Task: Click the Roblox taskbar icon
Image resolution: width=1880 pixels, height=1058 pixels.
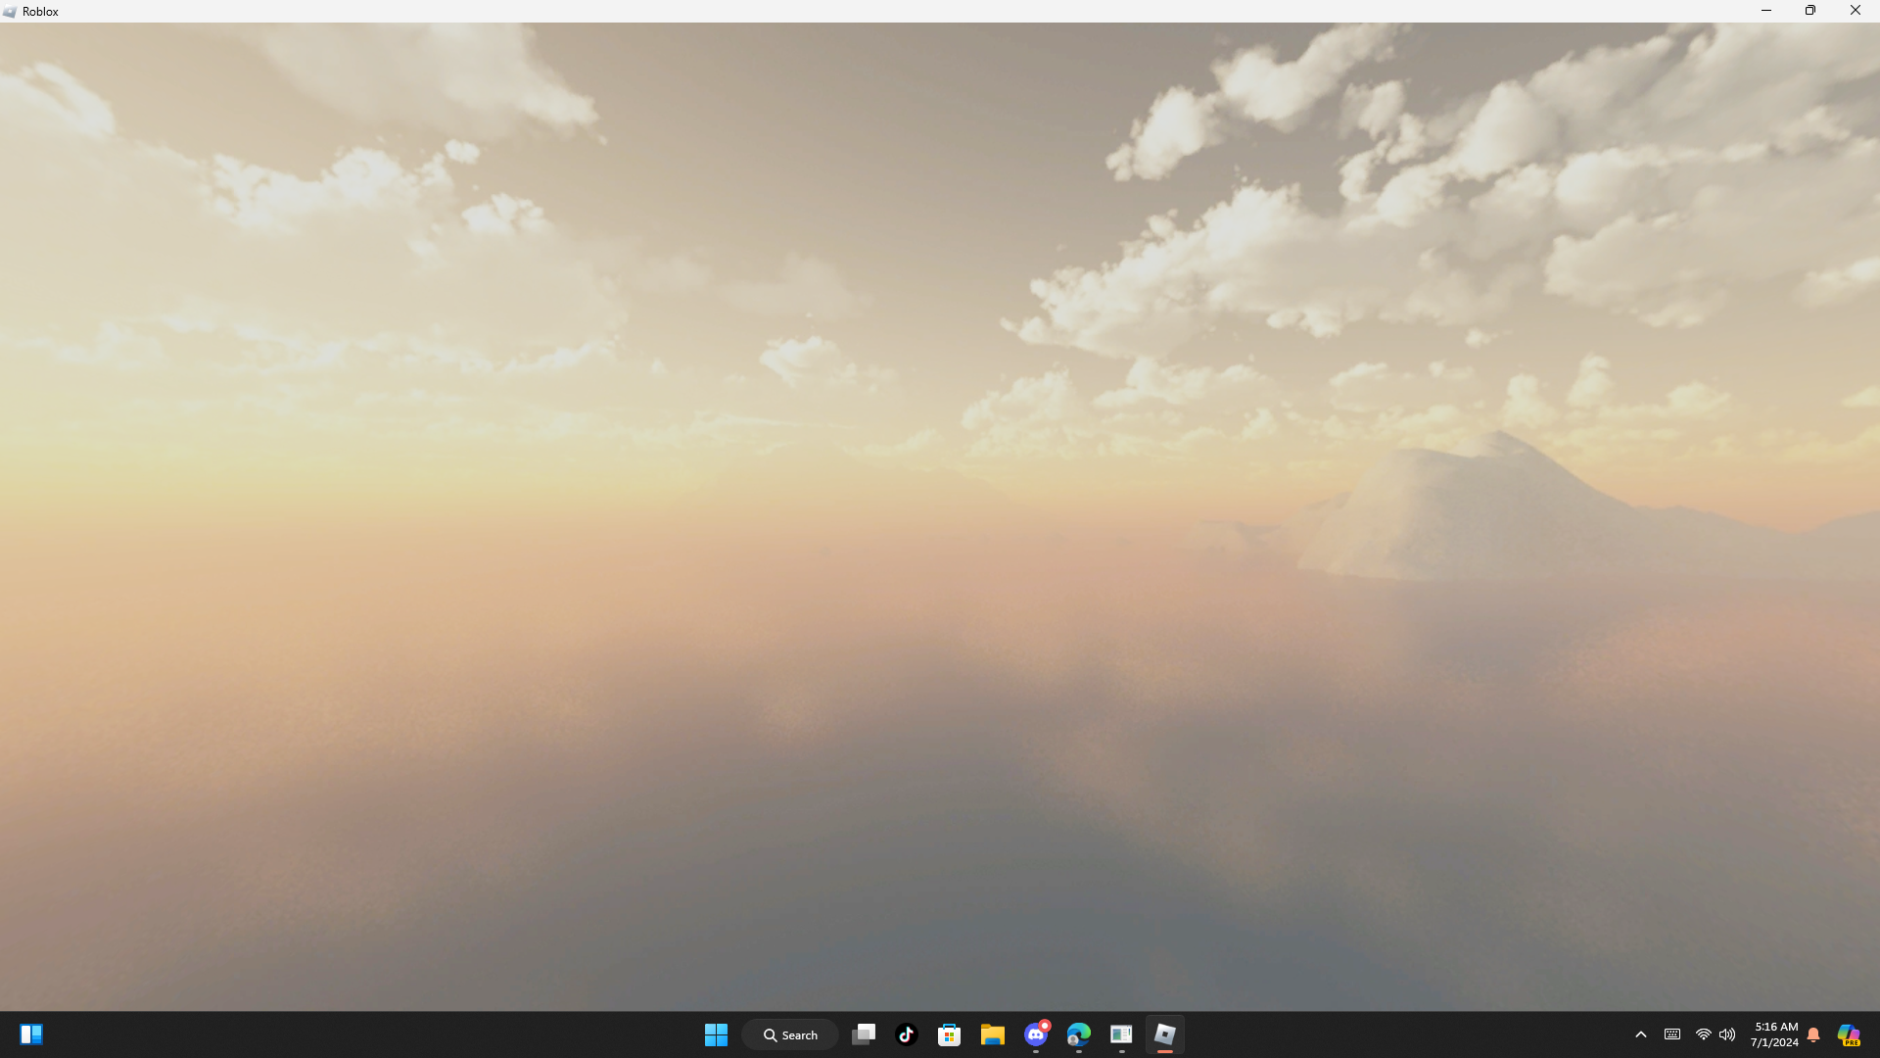Action: click(x=1165, y=1034)
